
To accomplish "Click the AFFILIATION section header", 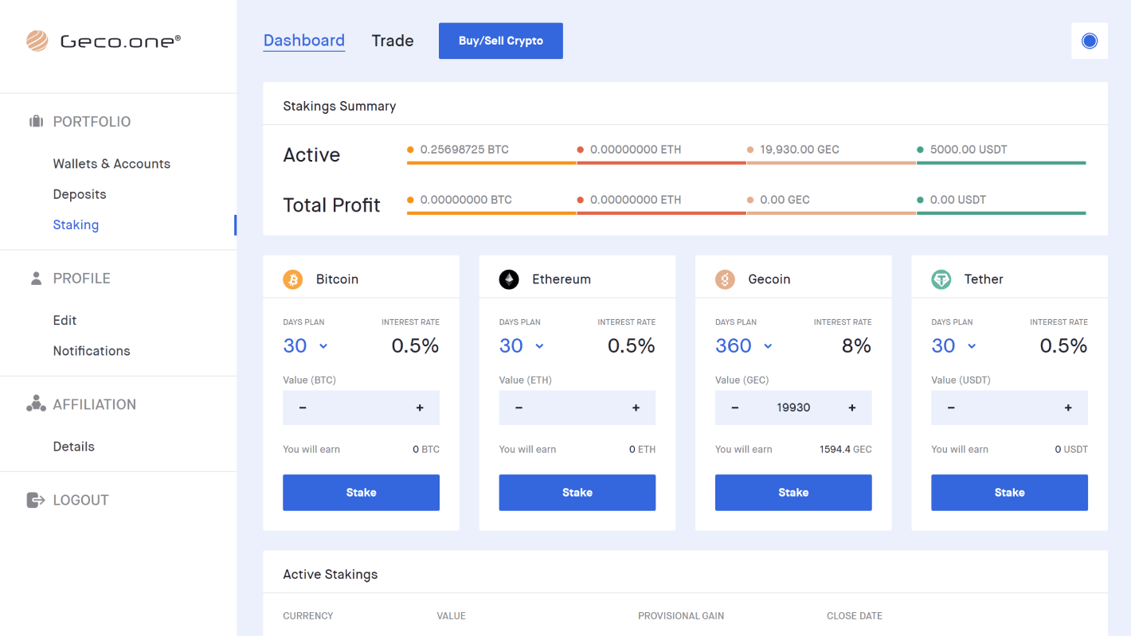I will [94, 404].
